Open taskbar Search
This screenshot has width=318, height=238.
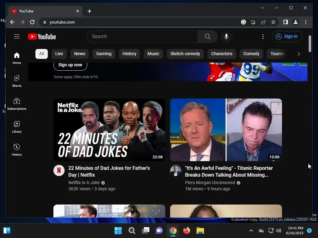click(x=132, y=231)
